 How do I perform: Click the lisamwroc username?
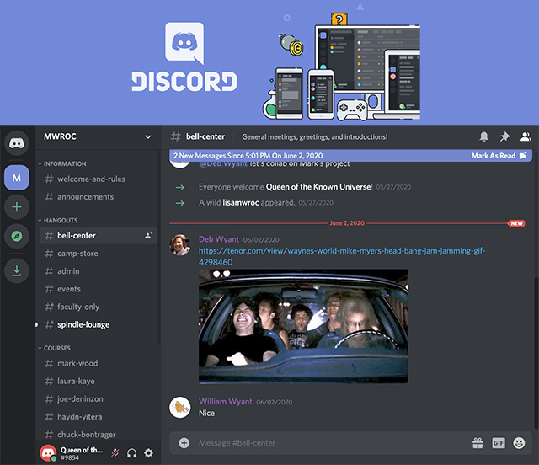point(241,202)
